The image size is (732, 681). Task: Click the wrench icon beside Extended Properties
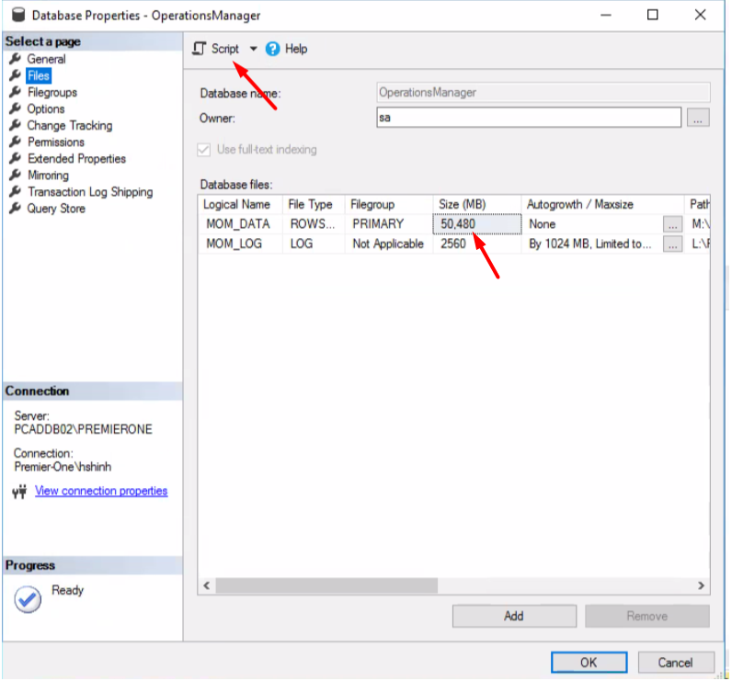click(x=16, y=159)
